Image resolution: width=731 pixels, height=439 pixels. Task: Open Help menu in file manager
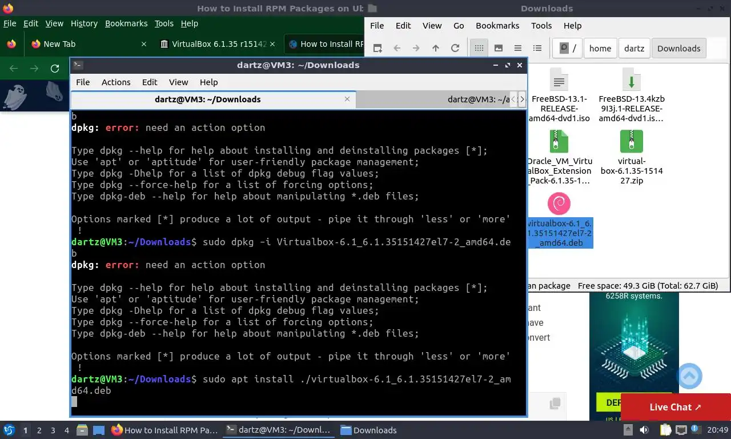click(x=572, y=25)
